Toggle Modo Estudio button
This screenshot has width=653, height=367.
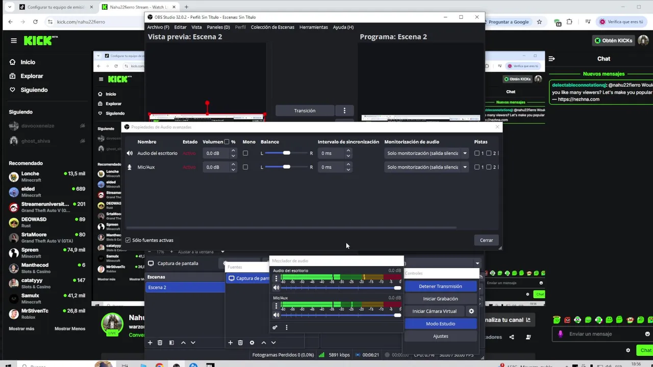[x=440, y=324]
